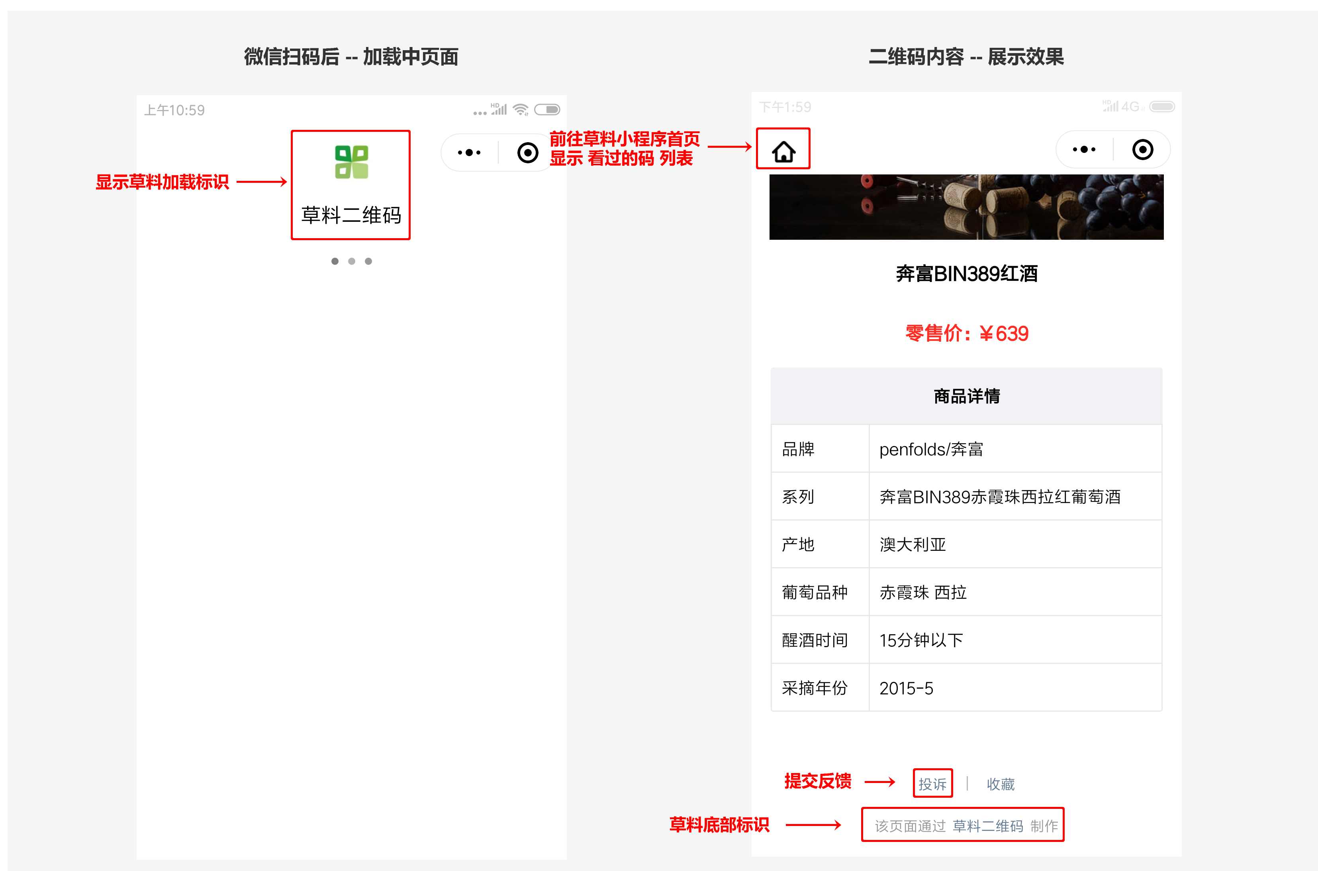The height and width of the screenshot is (871, 1318).
Task: Close mini program via right target icon
Action: point(1142,149)
